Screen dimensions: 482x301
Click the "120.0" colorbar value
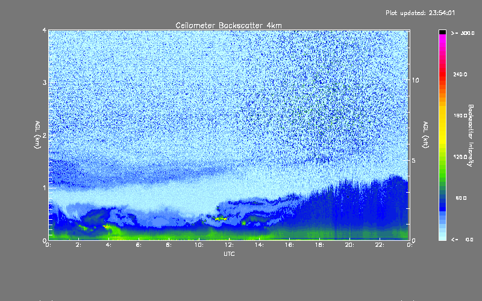click(x=460, y=157)
